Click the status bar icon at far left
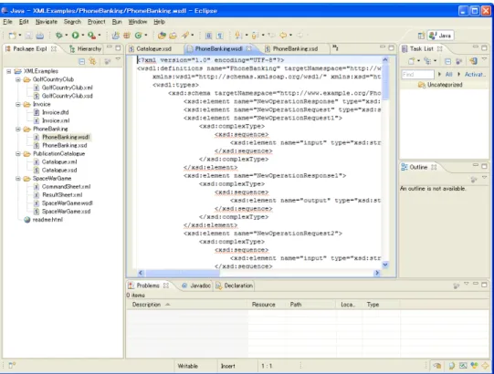 12,366
